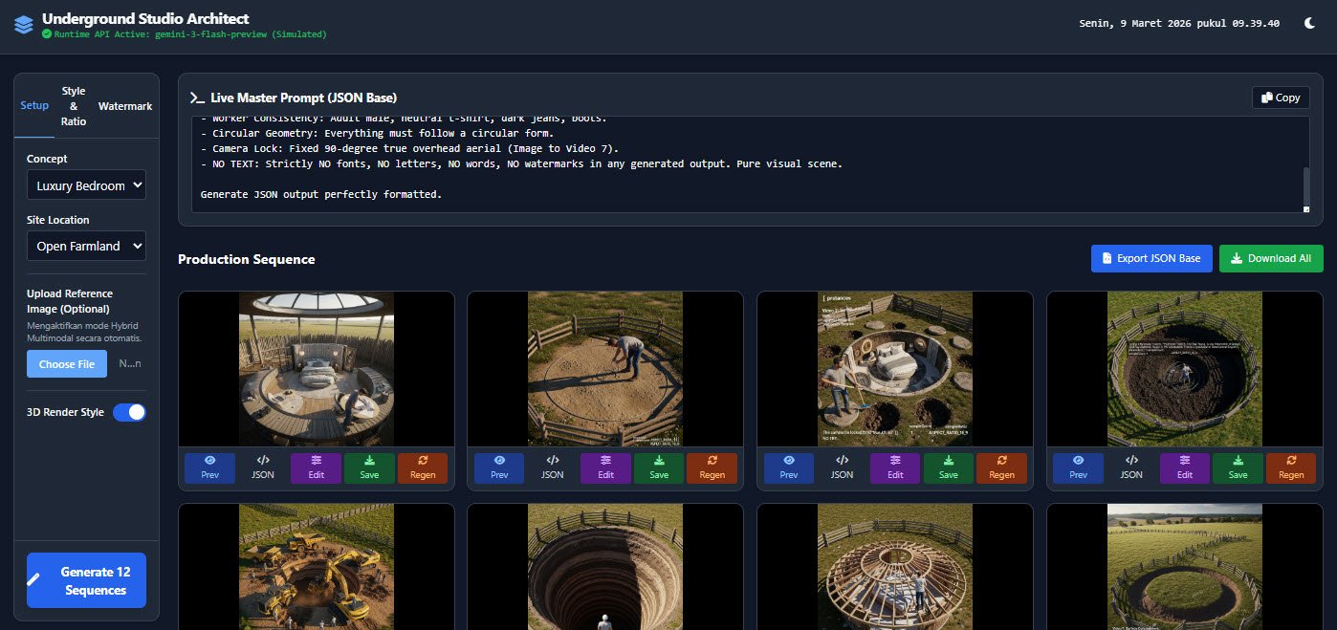Export the JSON Base
1337x630 pixels.
(x=1151, y=258)
